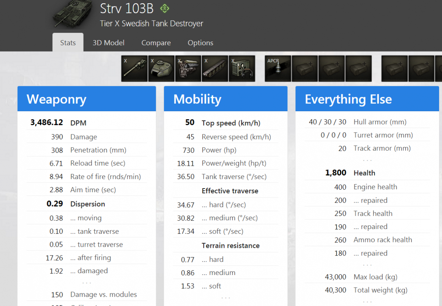Image resolution: width=442 pixels, height=306 pixels.
Task: Select the Dispersion row showing 0.29
Action: point(87,204)
